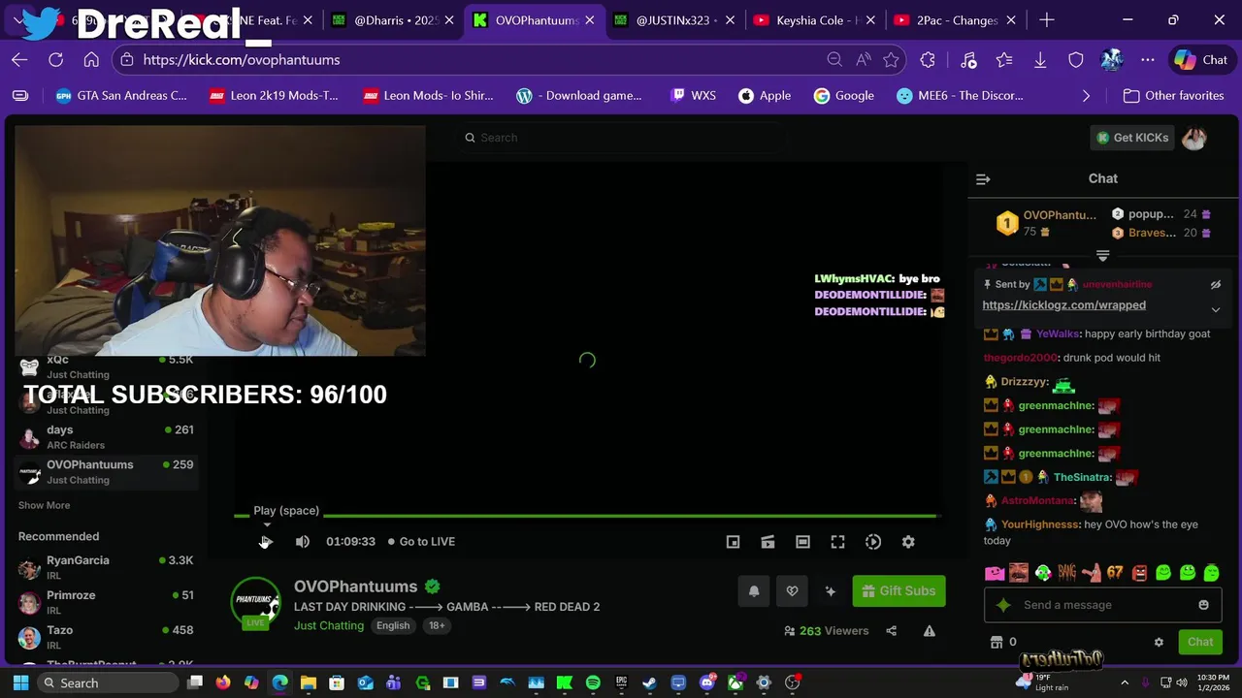The image size is (1242, 698).
Task: Open browser extensions puzzle icon
Action: tap(928, 60)
